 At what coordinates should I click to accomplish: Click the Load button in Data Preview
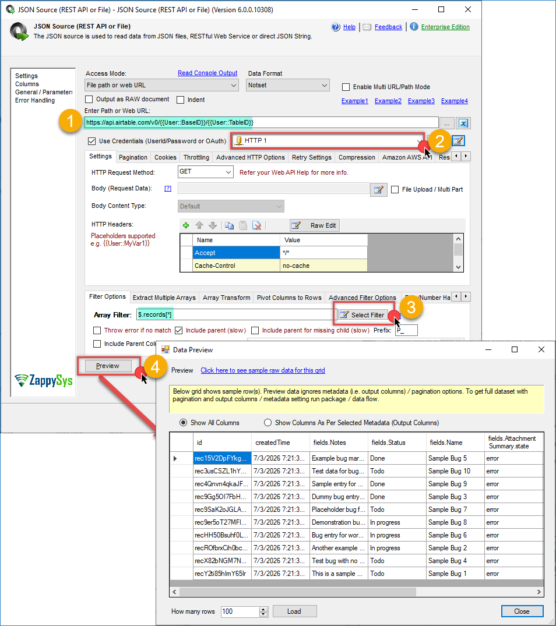[294, 611]
